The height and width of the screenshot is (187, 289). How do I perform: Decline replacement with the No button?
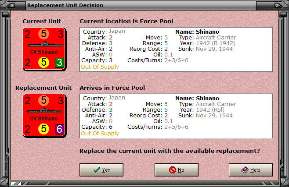(177, 170)
